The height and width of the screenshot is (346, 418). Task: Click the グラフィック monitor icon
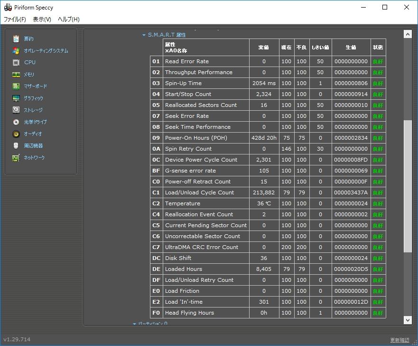tap(16, 98)
